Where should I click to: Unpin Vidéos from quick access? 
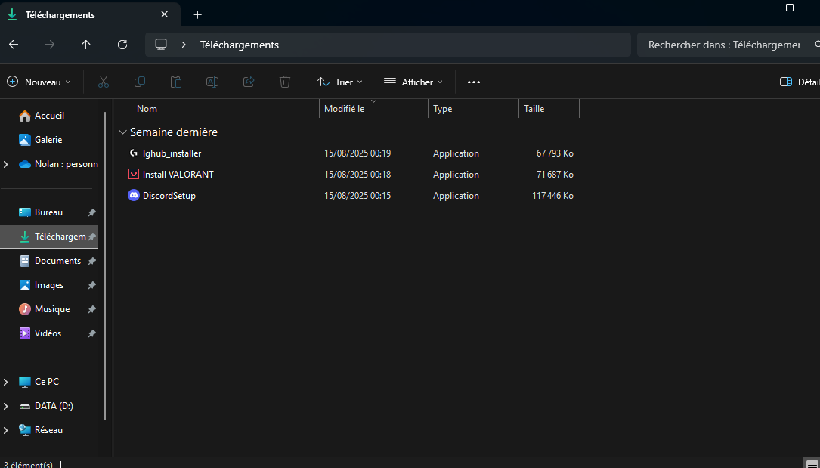[x=92, y=333]
